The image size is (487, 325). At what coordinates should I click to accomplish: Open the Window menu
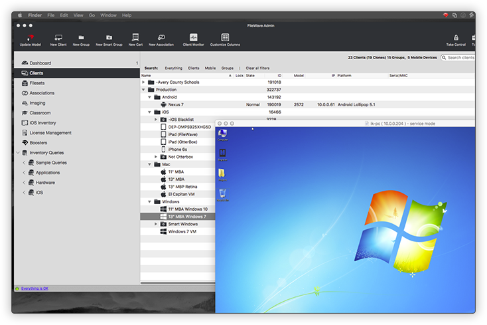108,15
